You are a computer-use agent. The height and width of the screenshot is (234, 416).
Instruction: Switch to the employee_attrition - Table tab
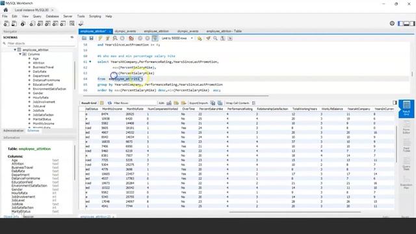click(224, 31)
